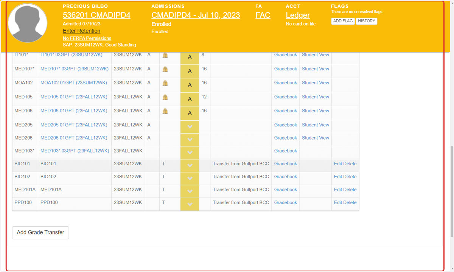Image resolution: width=454 pixels, height=272 pixels.
Task: Open the flag HISTORY button
Action: pyautogui.click(x=366, y=21)
